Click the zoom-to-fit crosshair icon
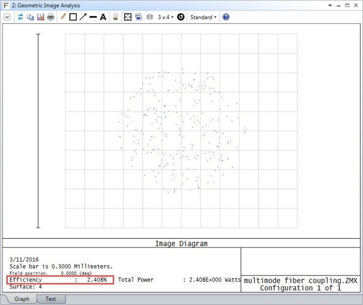 click(128, 17)
